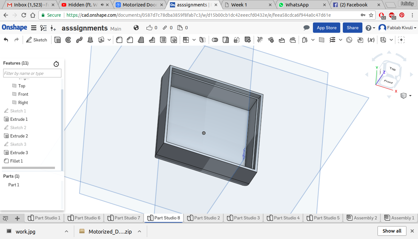The width and height of the screenshot is (418, 239).
Task: Select the Plane tool
Action: pos(322,40)
